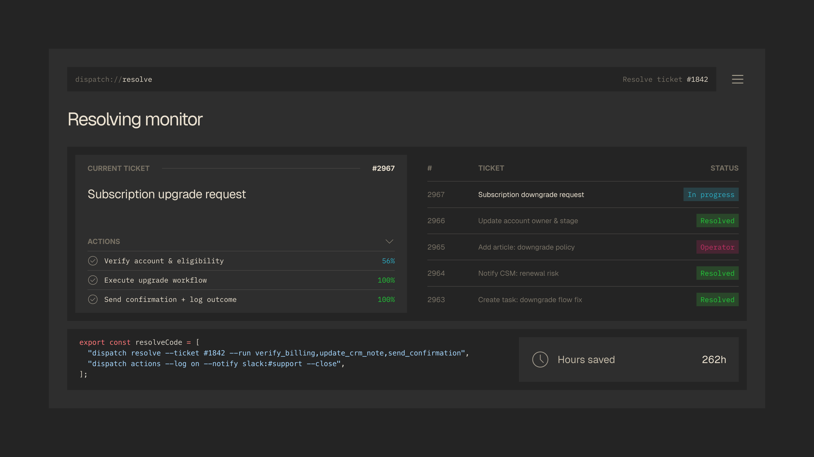Sort by the TICKET column header
Viewport: 814px width, 457px height.
pyautogui.click(x=491, y=168)
